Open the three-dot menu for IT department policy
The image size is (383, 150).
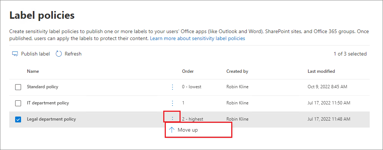tap(172, 103)
